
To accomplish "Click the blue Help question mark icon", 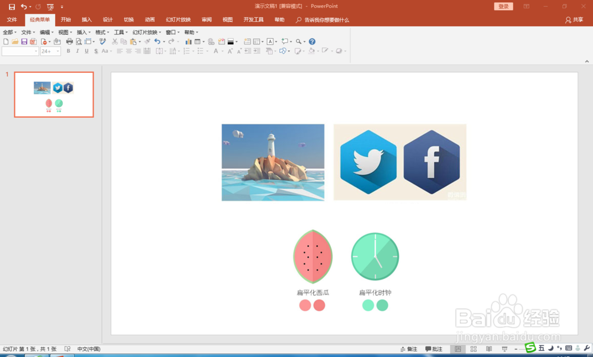I will 312,41.
